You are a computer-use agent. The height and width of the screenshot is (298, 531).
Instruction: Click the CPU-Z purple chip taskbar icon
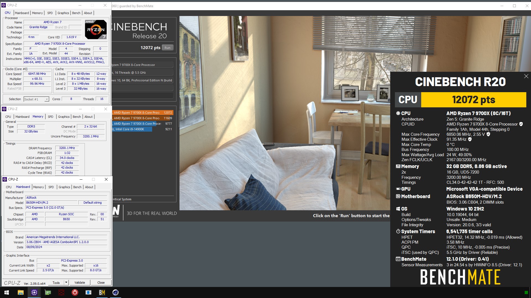tap(34, 292)
